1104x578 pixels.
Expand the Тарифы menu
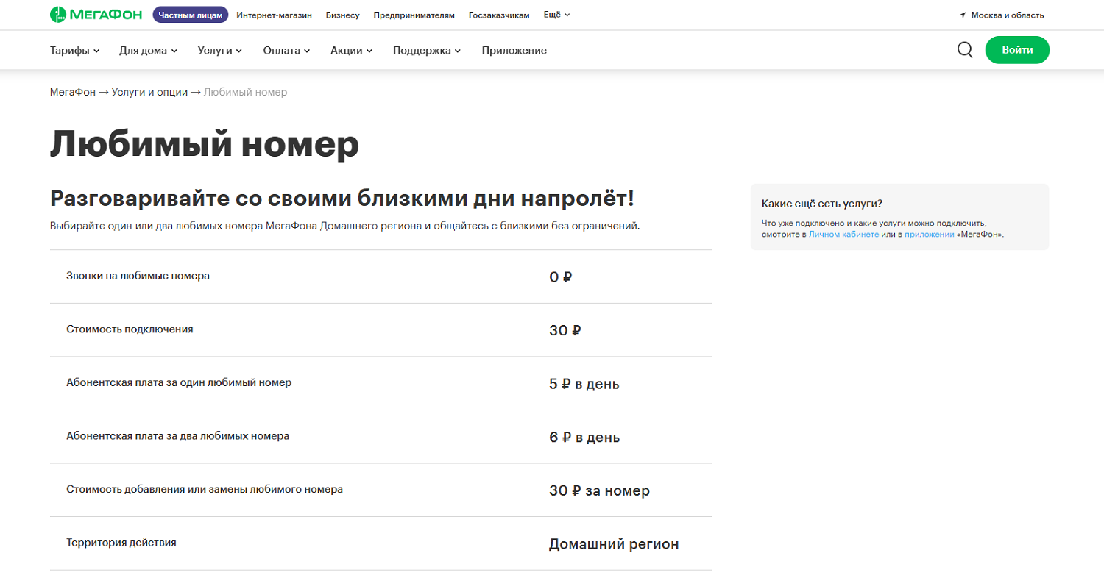click(x=75, y=51)
